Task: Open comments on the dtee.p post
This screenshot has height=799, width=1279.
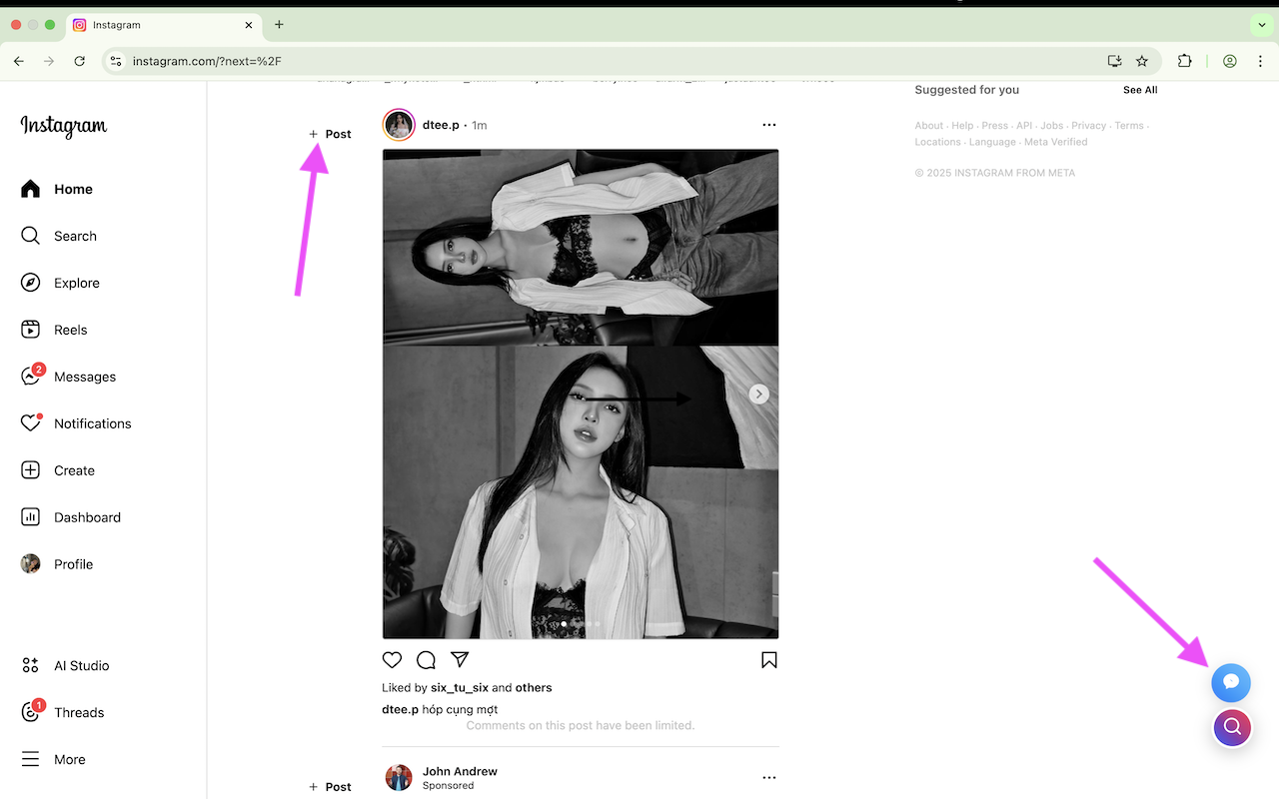Action: pyautogui.click(x=426, y=659)
